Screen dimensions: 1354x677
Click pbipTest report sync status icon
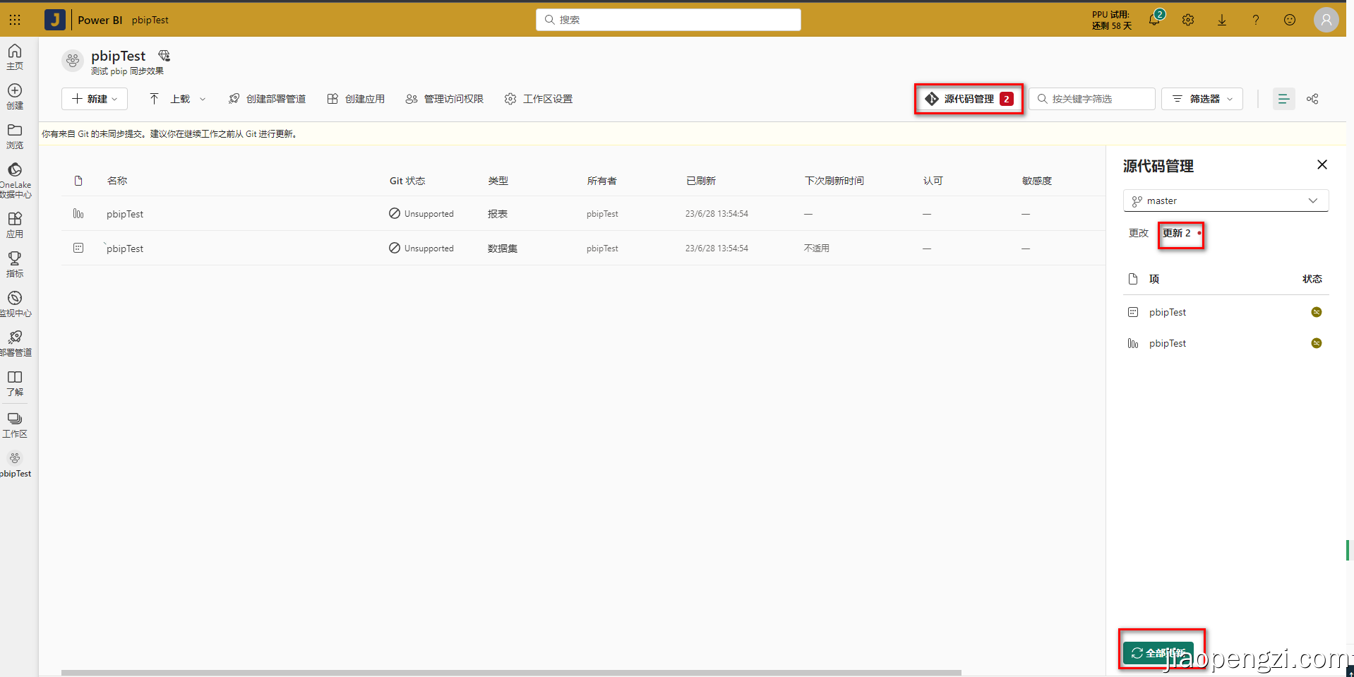click(1317, 343)
